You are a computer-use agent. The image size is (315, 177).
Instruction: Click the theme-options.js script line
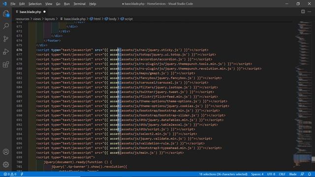click(132, 101)
